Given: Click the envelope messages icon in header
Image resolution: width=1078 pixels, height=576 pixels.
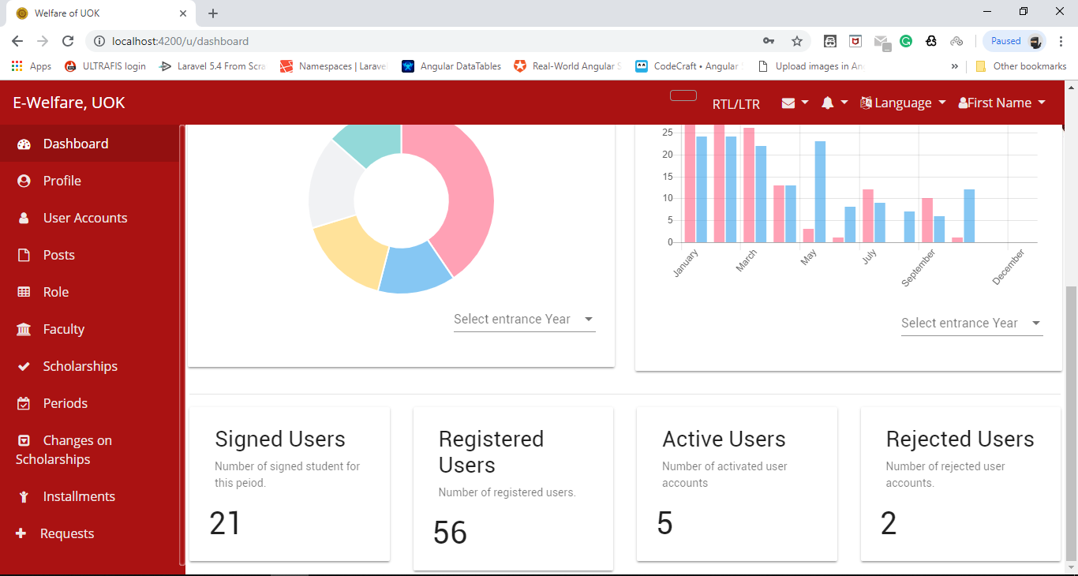Looking at the screenshot, I should pos(788,103).
